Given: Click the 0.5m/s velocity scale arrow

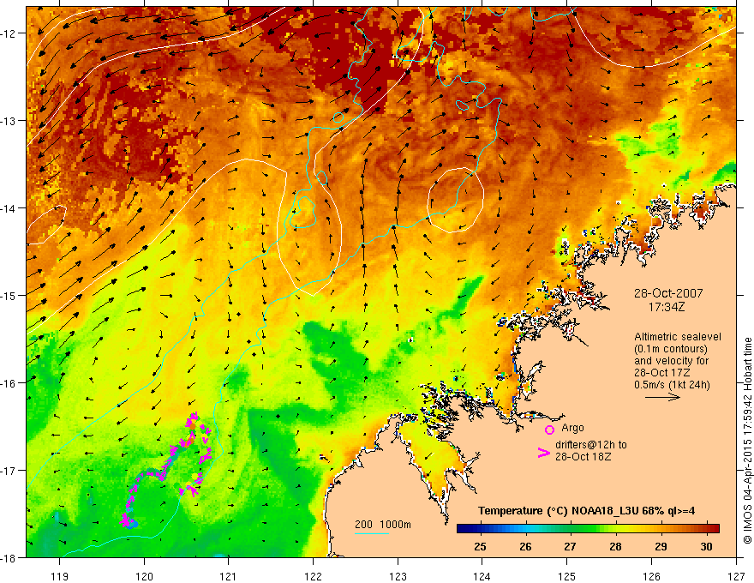Looking at the screenshot, I should pyautogui.click(x=662, y=397).
